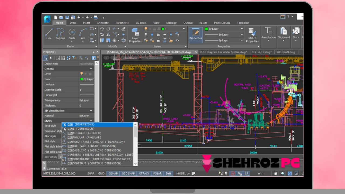Open the Parametric ribbon tab

coord(122,23)
